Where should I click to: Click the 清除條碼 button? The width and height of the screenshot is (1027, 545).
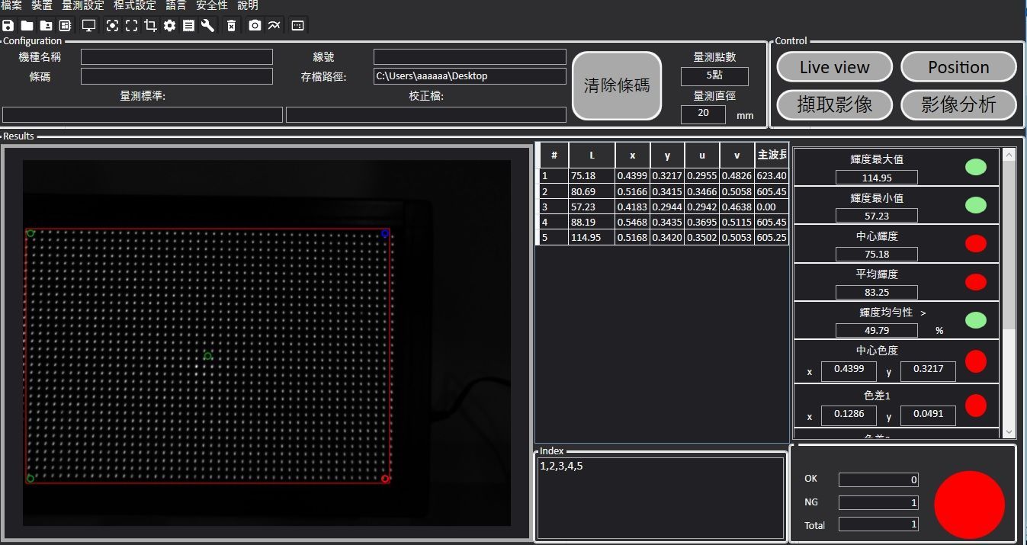[x=617, y=85]
